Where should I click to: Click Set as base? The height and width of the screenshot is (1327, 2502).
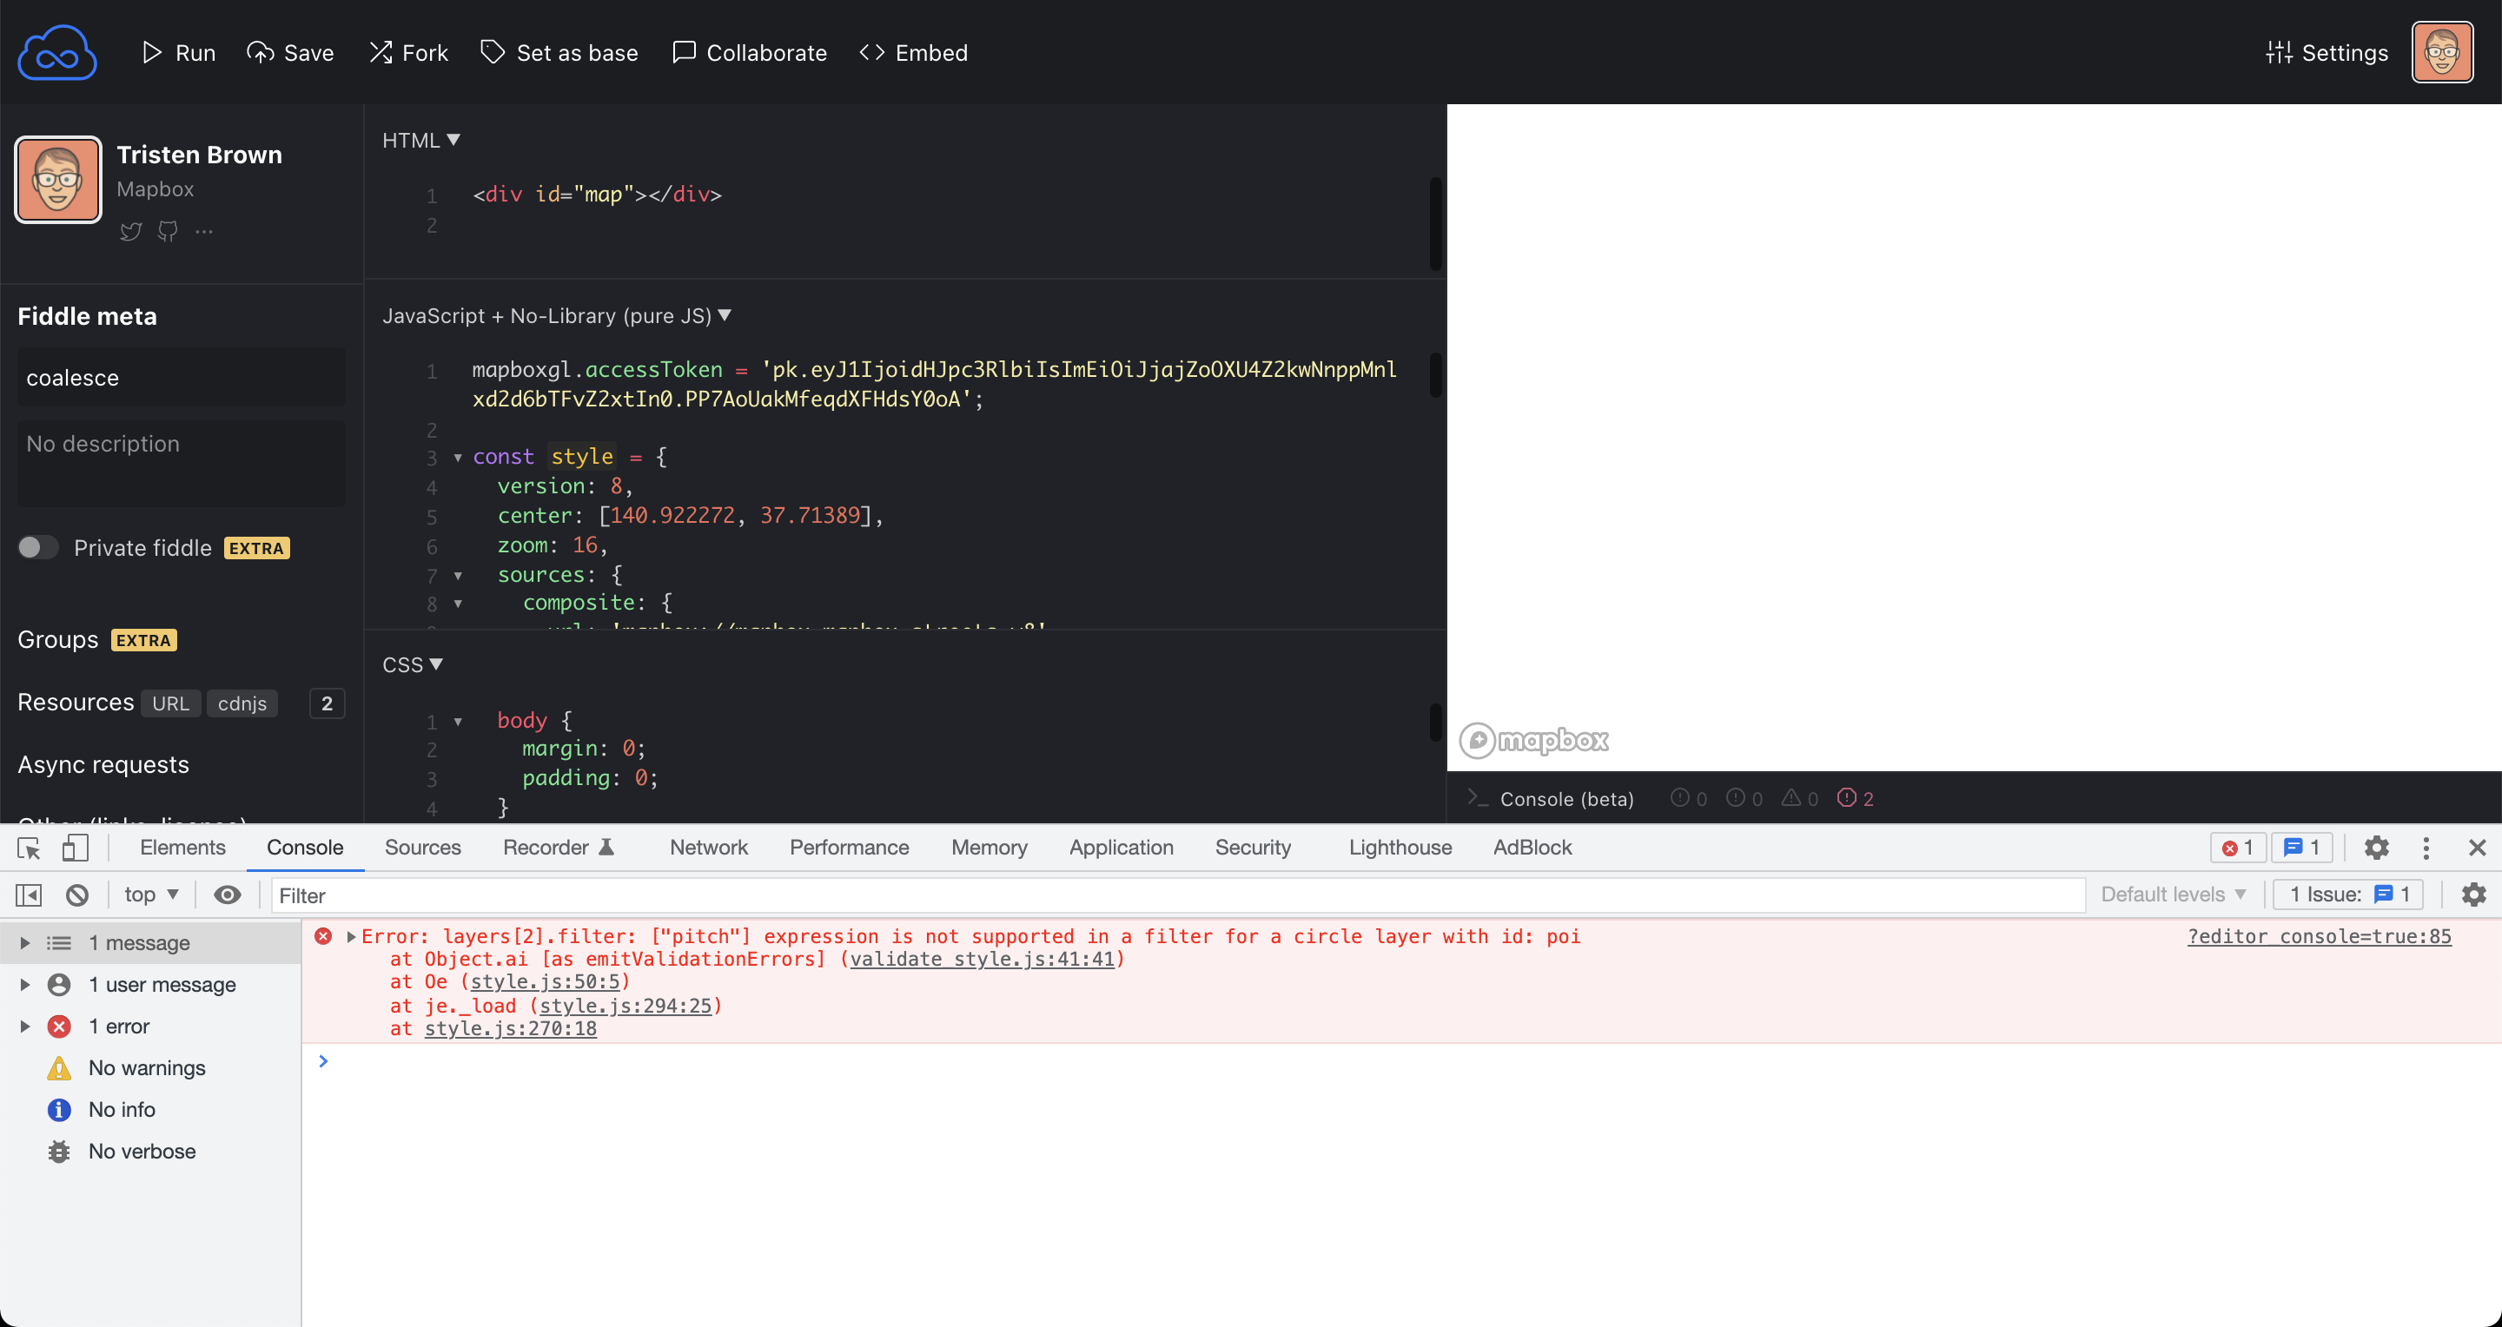click(x=559, y=52)
